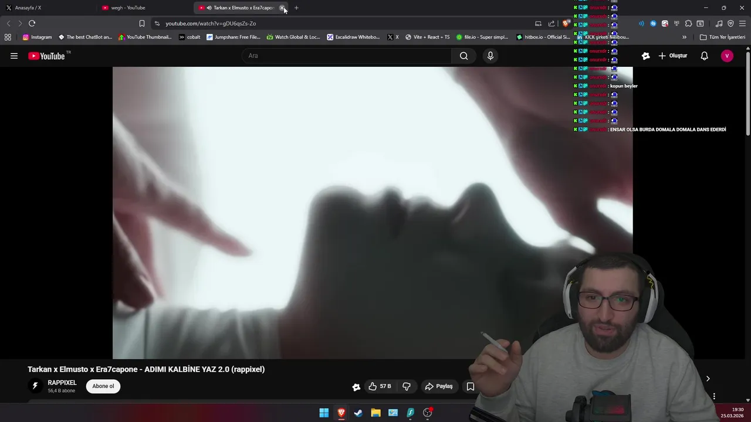This screenshot has height=422, width=751.
Task: Open the site settings icon in address bar
Action: (157, 23)
